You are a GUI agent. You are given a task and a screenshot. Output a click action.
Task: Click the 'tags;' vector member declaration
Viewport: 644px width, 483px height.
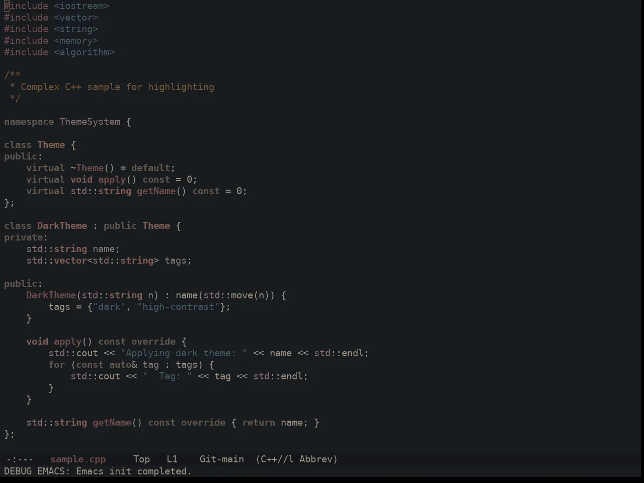178,261
